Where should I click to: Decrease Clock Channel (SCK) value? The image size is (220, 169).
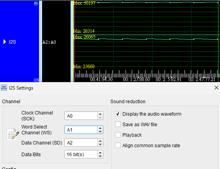pyautogui.click(x=100, y=118)
